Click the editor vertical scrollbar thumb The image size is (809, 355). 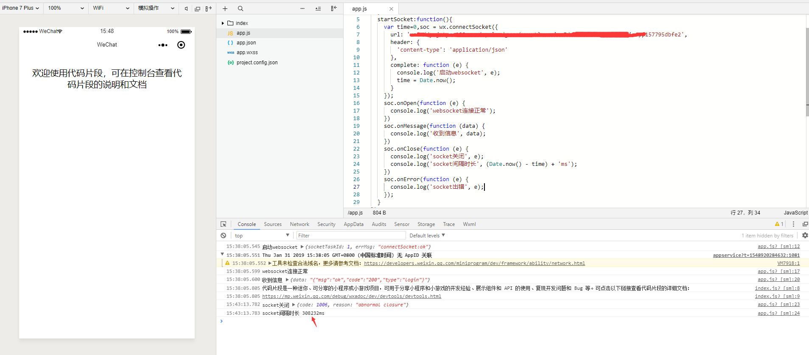pos(807,72)
